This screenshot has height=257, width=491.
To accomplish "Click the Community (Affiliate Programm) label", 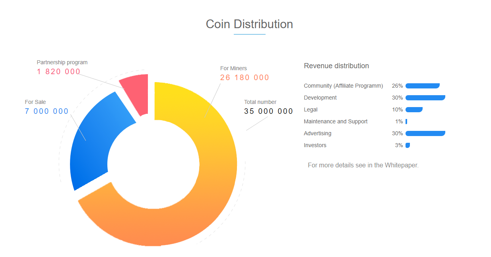I will coord(343,86).
